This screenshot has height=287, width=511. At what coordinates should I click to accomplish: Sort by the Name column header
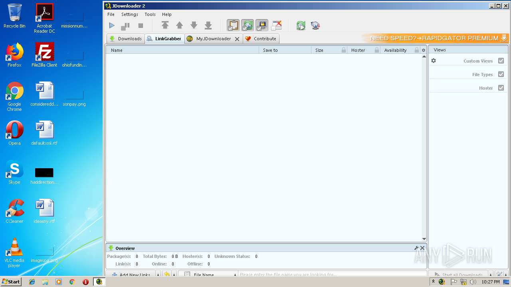click(x=182, y=50)
